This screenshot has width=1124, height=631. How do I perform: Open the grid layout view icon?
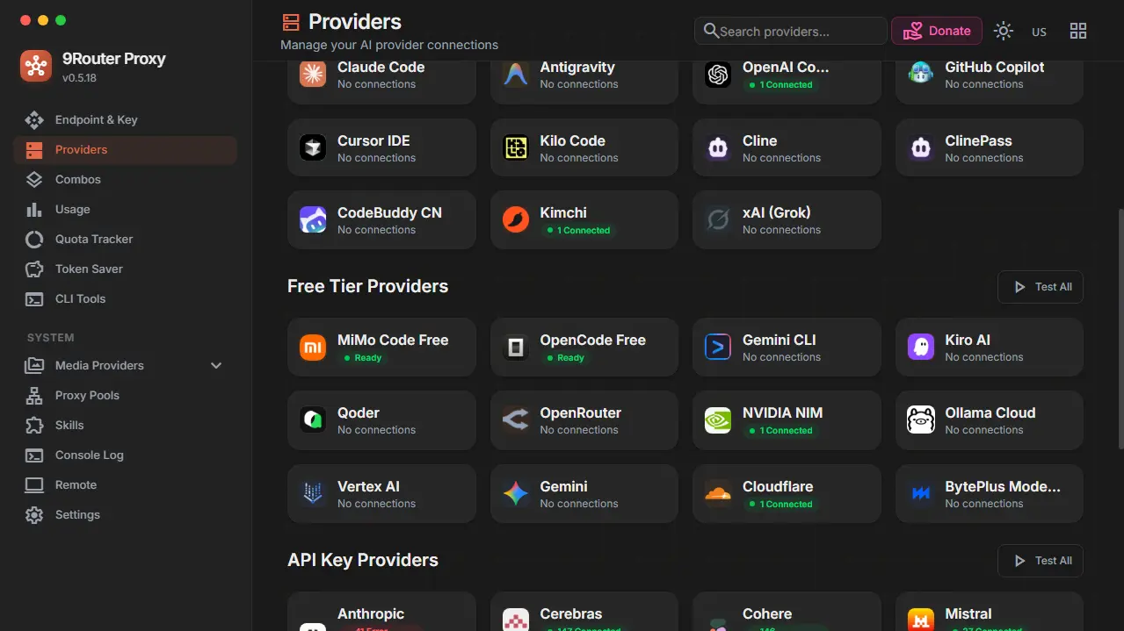pyautogui.click(x=1078, y=31)
